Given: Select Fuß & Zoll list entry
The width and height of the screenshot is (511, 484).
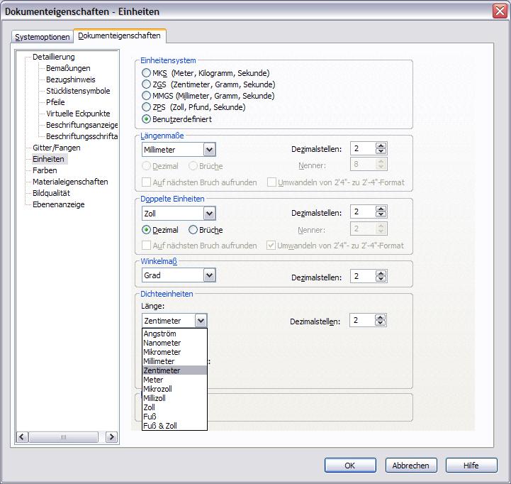Looking at the screenshot, I should 160,426.
